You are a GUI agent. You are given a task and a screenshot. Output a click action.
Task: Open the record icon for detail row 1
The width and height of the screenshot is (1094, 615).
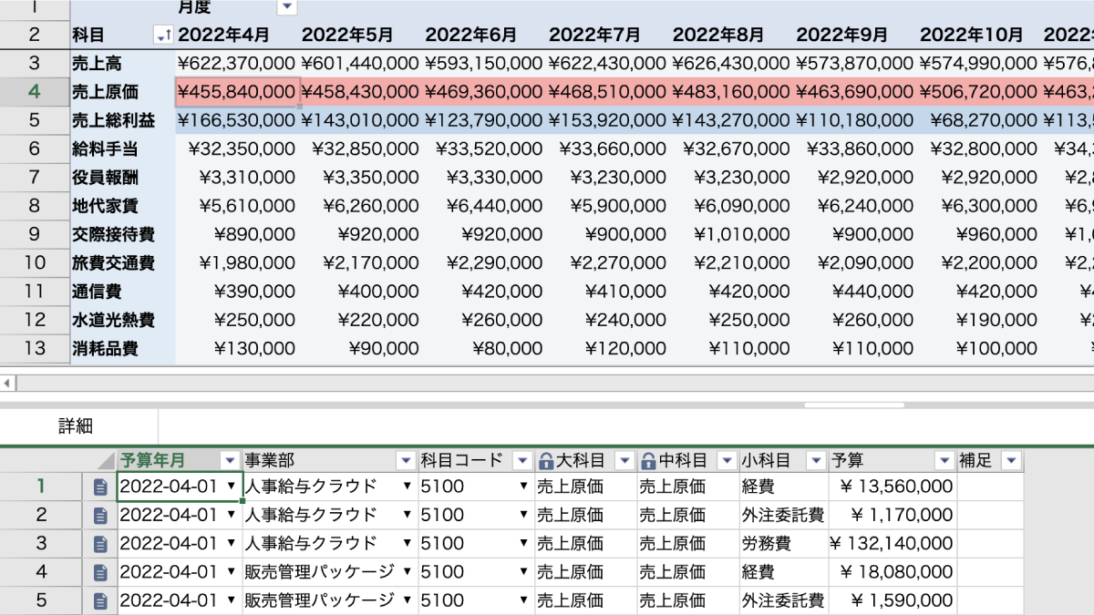click(100, 487)
